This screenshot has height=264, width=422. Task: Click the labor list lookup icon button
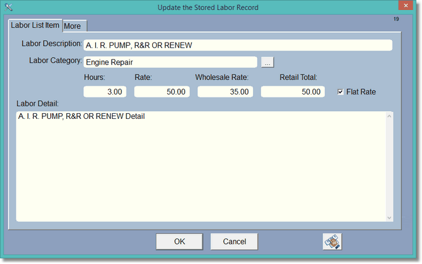(332, 241)
